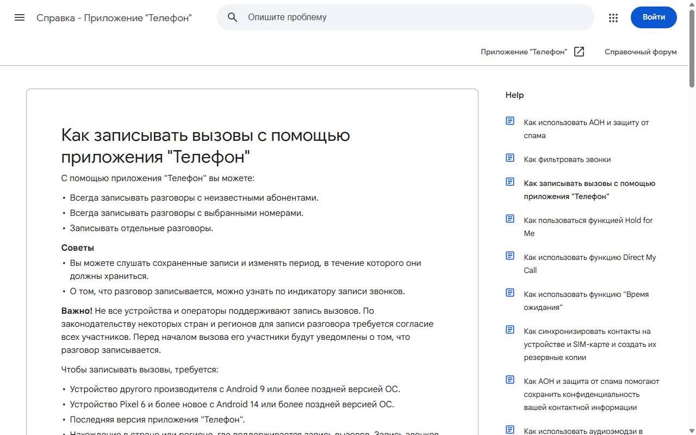Open the Как фильтровать звонки article

click(x=567, y=159)
